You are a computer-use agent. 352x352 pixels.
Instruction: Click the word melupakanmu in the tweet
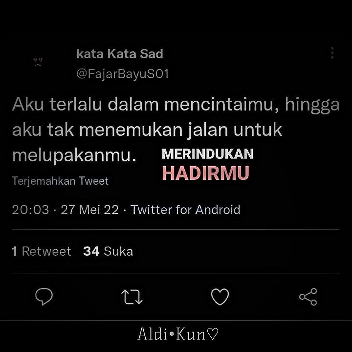tap(74, 156)
